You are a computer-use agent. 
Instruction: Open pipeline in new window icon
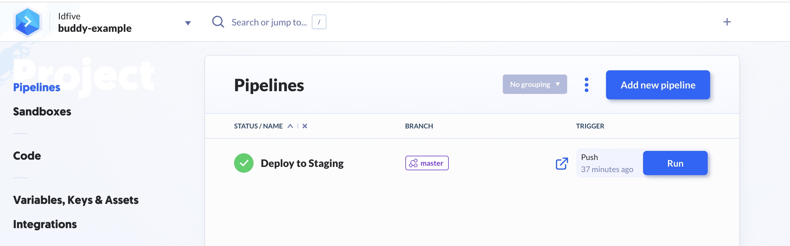point(562,163)
